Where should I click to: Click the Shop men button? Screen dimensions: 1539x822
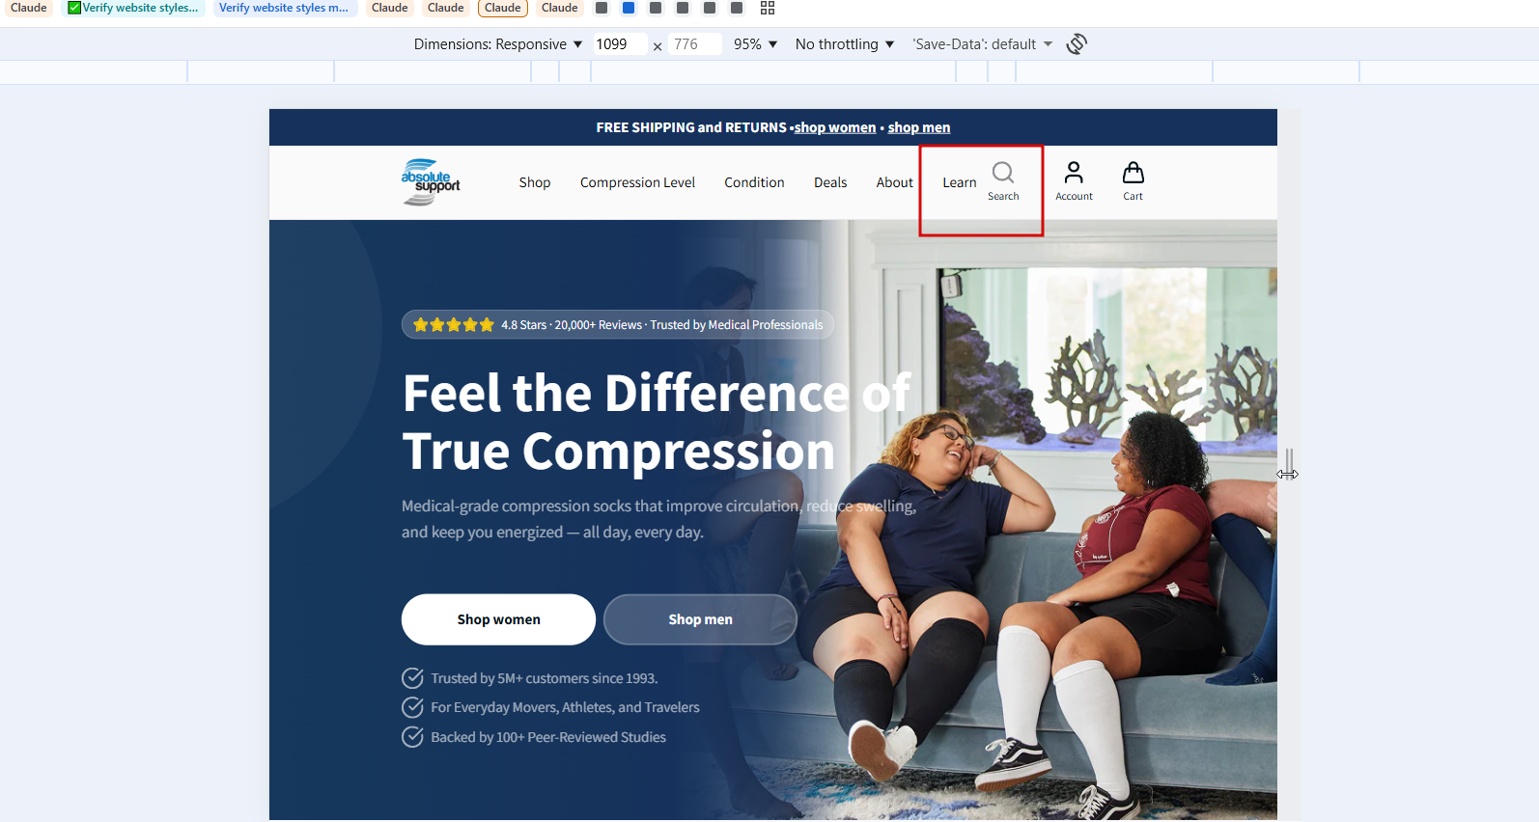[x=700, y=619]
